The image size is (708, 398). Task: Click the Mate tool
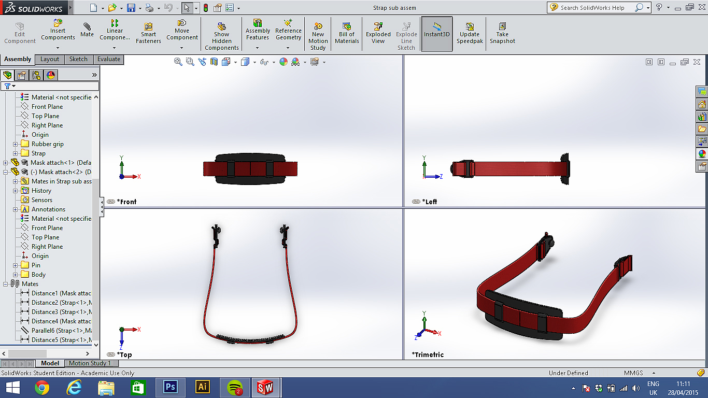[x=87, y=30]
